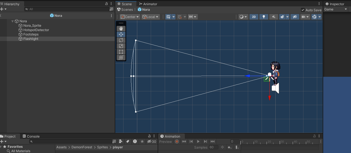Image resolution: width=351 pixels, height=153 pixels.
Task: Open the Inspector tab
Action: click(x=335, y=4)
